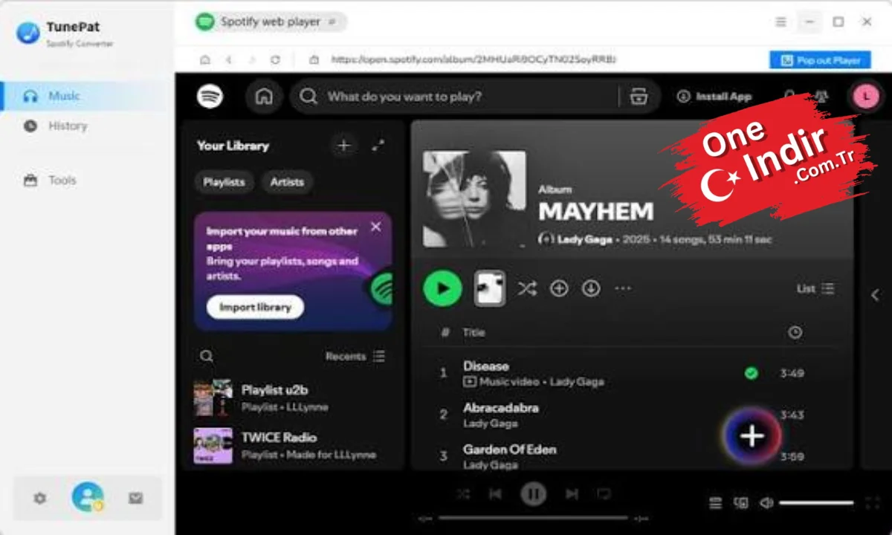Click the Spotify URL address field
Viewport: 892px width, 535px height.
(474, 60)
